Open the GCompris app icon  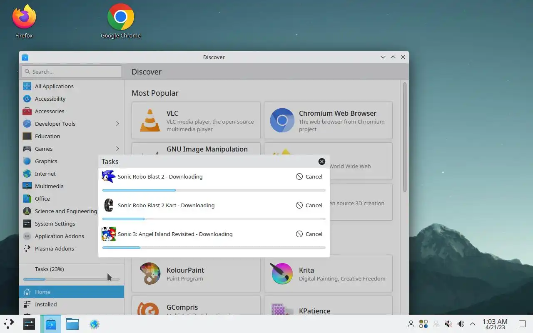click(x=149, y=309)
